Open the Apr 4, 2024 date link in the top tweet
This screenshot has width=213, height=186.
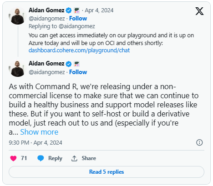point(99,10)
